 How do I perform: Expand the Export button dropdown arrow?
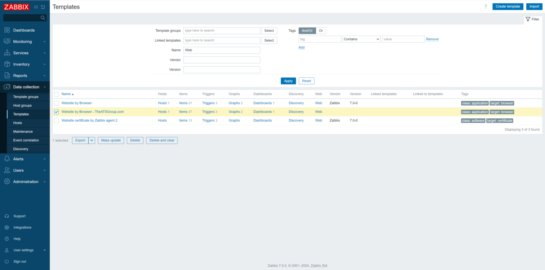click(x=92, y=140)
